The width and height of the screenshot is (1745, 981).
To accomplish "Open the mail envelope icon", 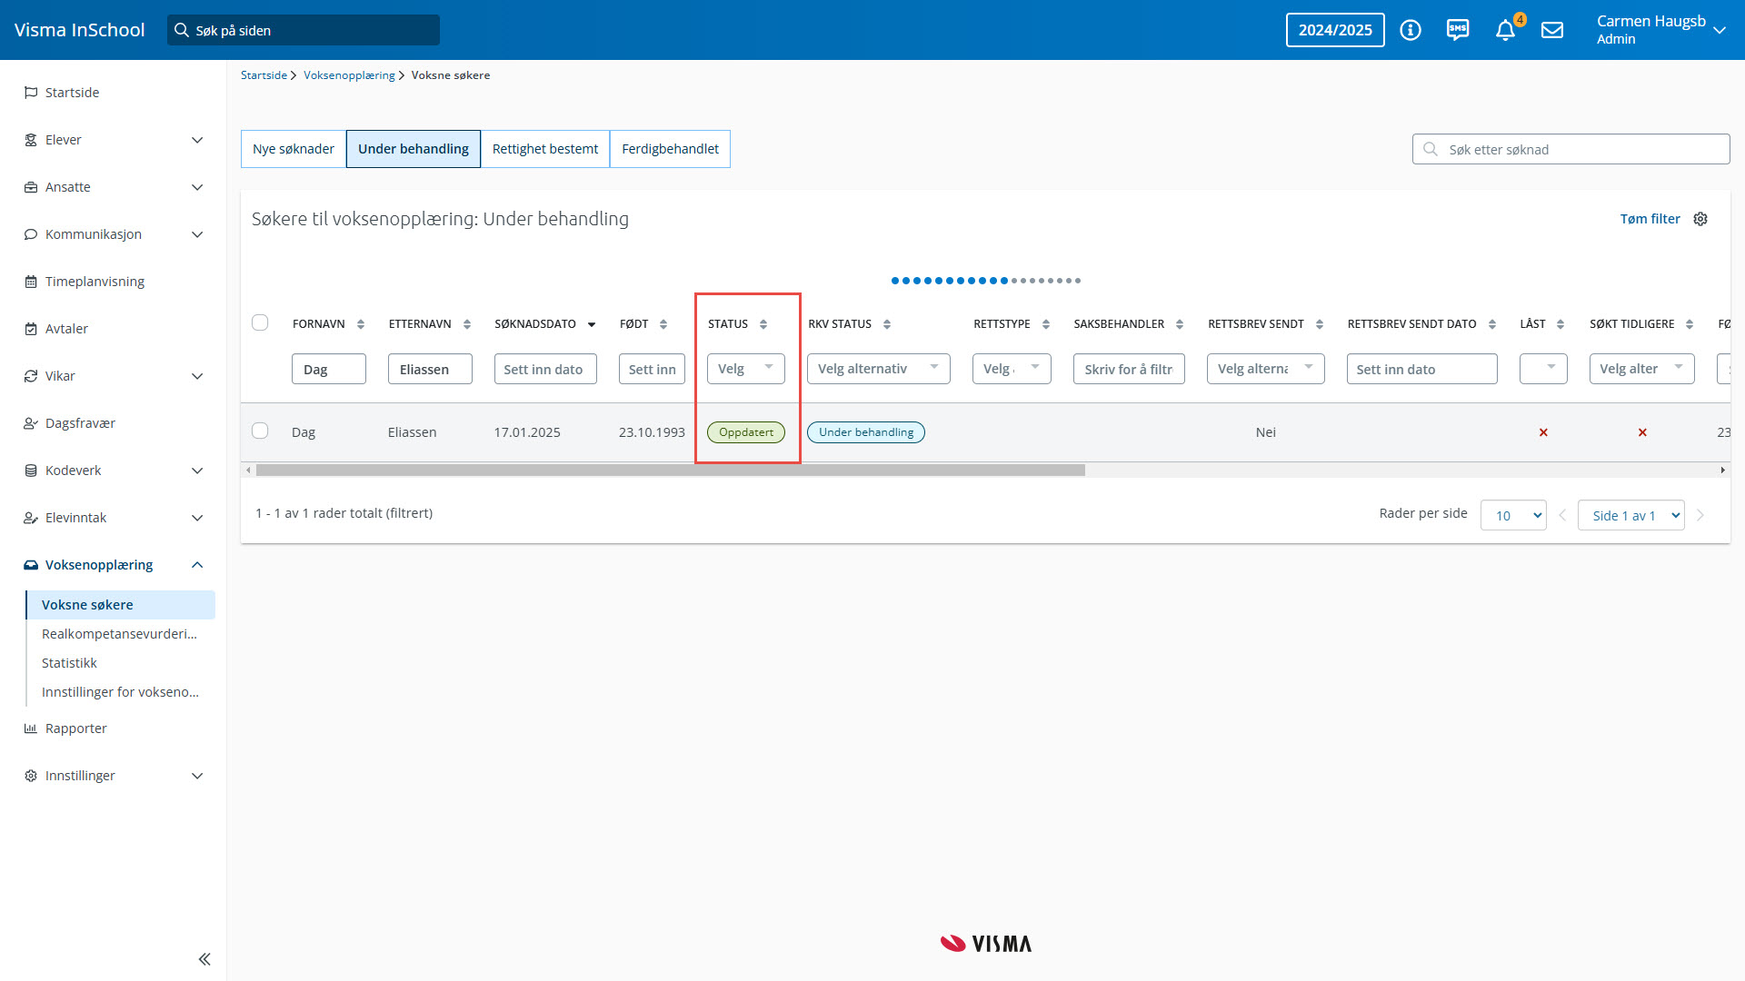I will [1552, 30].
